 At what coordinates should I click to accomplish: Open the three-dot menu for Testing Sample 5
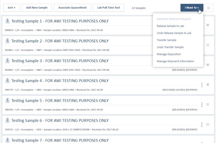tap(202, 105)
